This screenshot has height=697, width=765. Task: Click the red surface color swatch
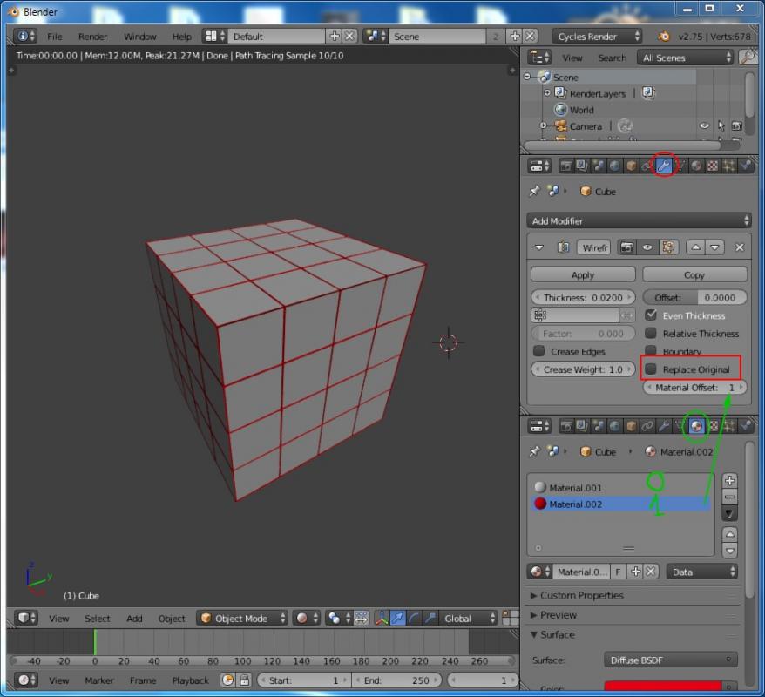[662, 688]
